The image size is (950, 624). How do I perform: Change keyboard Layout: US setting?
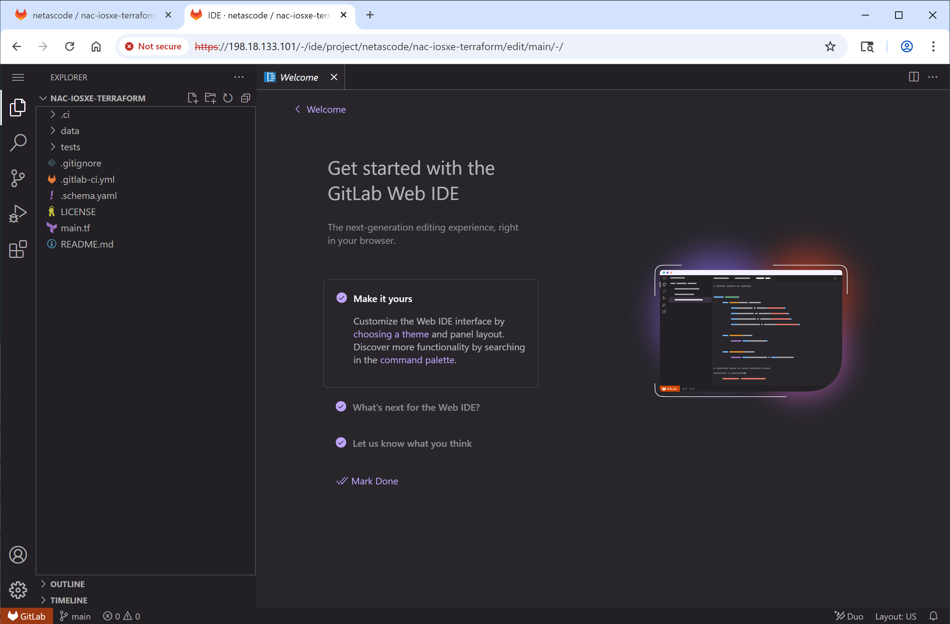click(895, 616)
